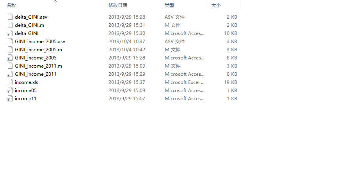Screen dimensions: 352x169
Task: Click the income05 shortcut icon
Action: click(10, 91)
